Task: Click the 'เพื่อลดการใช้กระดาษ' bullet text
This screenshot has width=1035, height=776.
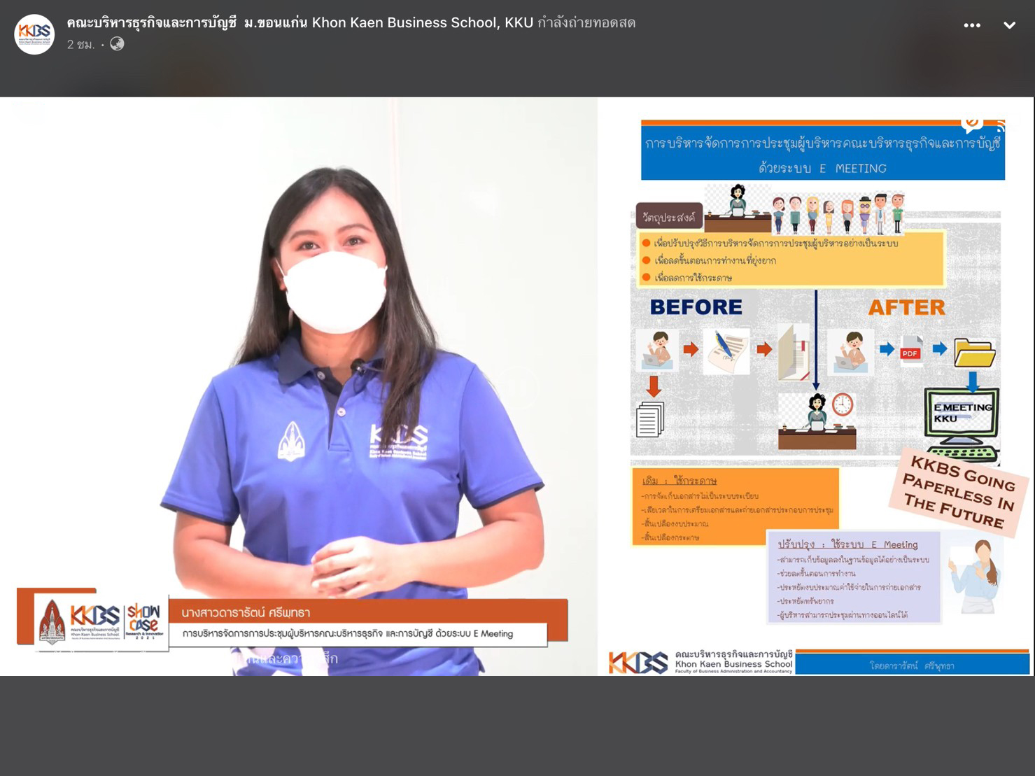Action: click(x=693, y=278)
